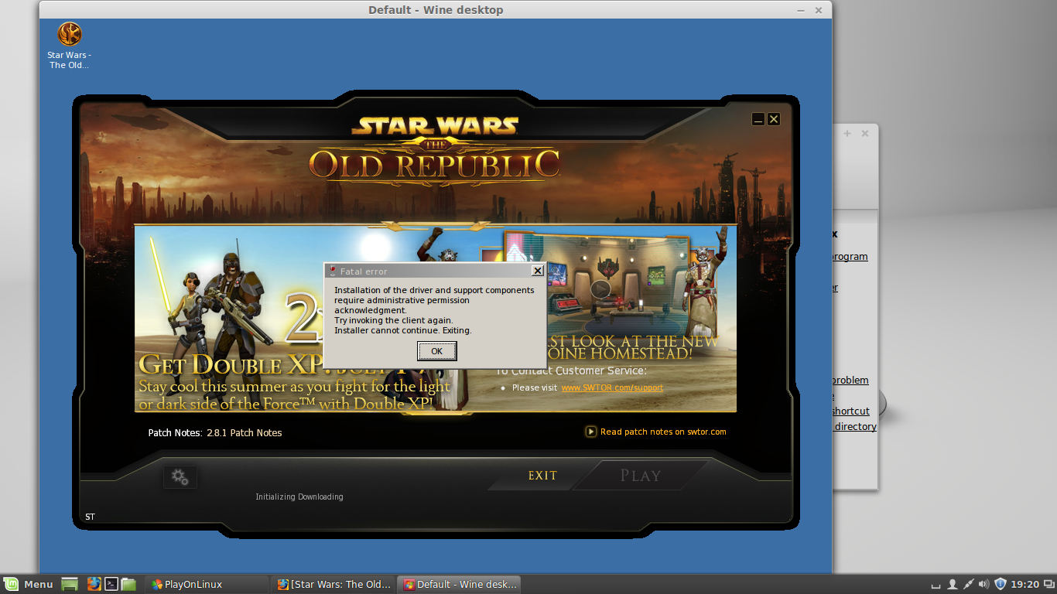1057x594 pixels.
Task: Open file manager from the panel
Action: tap(128, 584)
